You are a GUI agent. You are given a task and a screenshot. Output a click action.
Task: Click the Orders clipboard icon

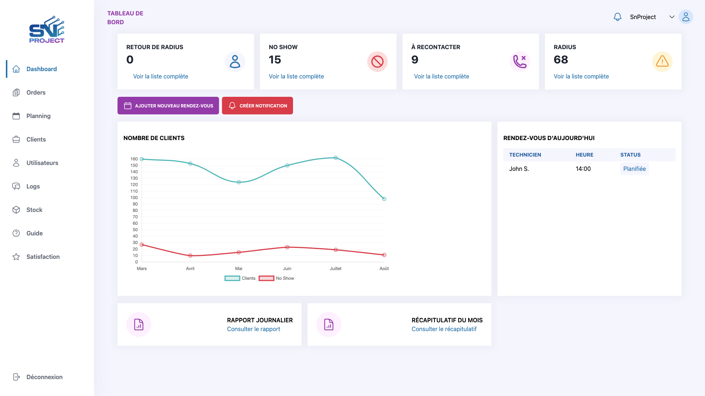tap(16, 92)
